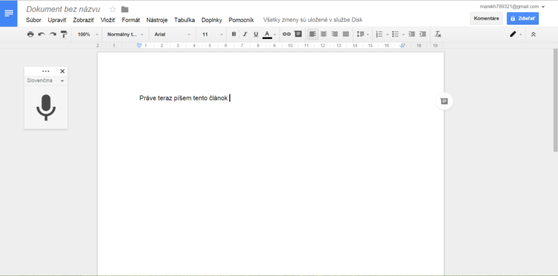This screenshot has height=276, width=558.
Task: Toggle bold formatting
Action: (234, 34)
